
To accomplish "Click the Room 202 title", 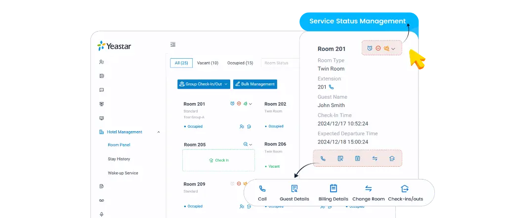I will point(275,104).
